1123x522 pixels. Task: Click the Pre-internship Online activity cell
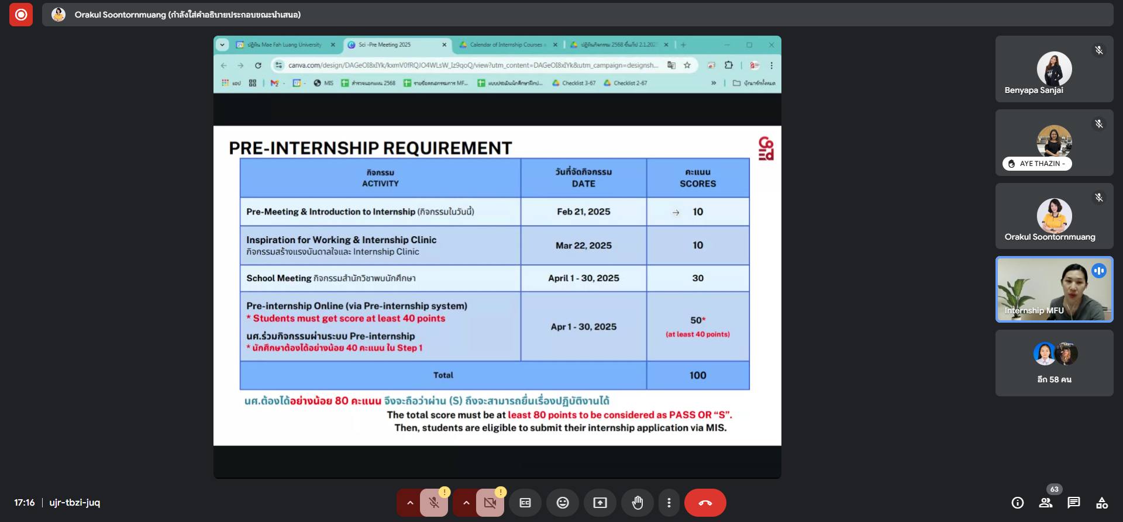(x=380, y=327)
